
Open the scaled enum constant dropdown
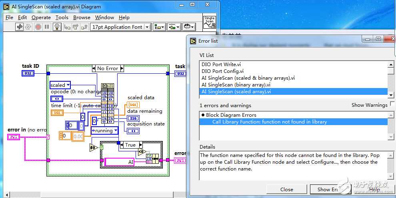pos(60,85)
